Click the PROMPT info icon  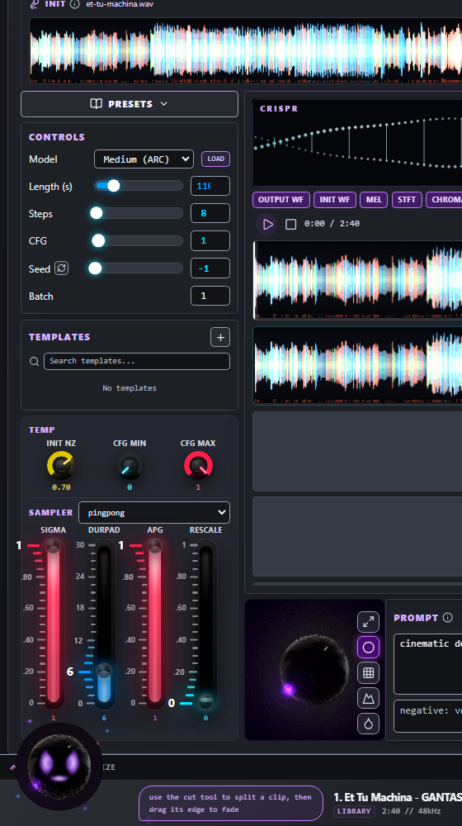click(448, 617)
